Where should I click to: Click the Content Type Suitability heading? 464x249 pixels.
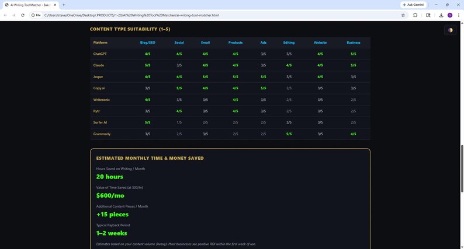tap(130, 29)
